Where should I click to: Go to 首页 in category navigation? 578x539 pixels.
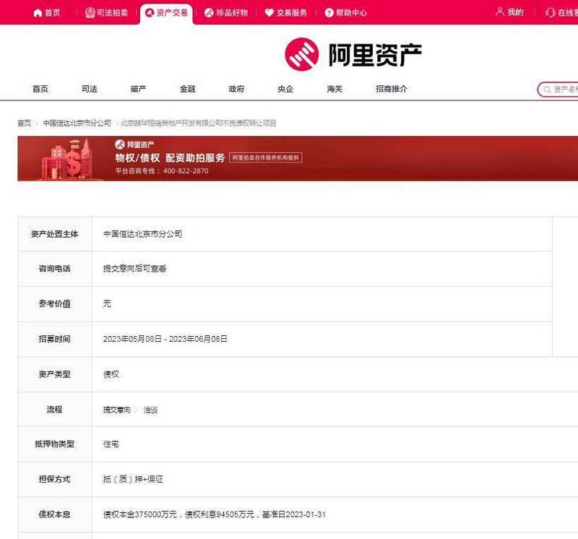40,89
